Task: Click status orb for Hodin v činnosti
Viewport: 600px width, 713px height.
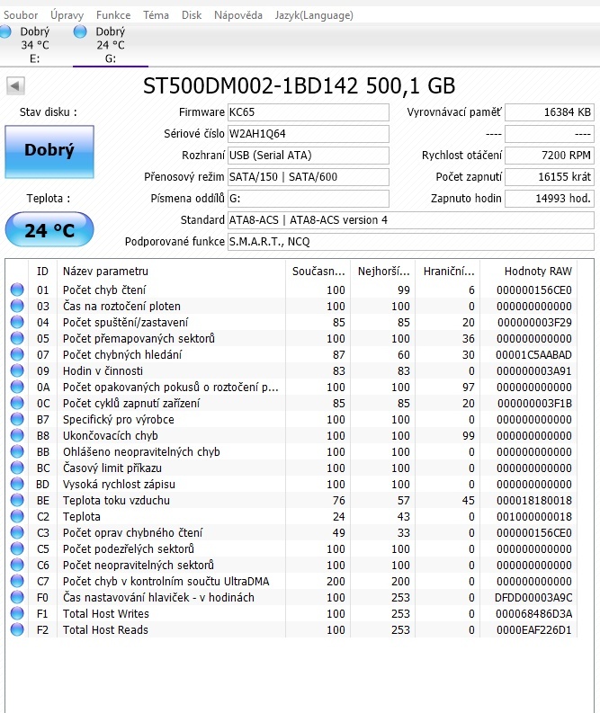Action: click(17, 370)
